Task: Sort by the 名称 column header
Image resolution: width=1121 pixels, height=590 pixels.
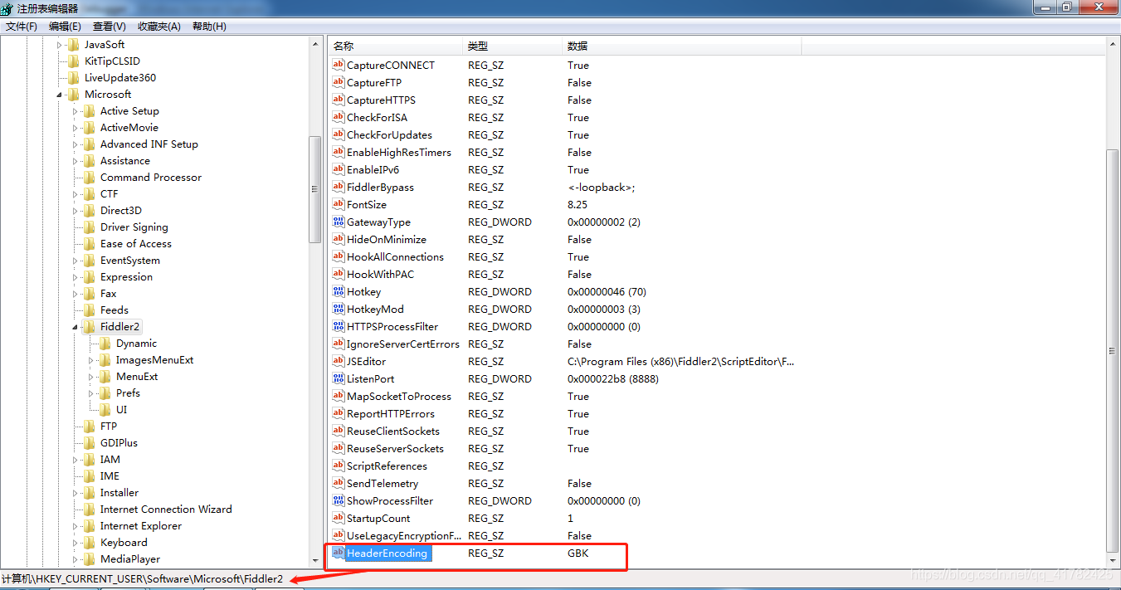Action: 396,46
